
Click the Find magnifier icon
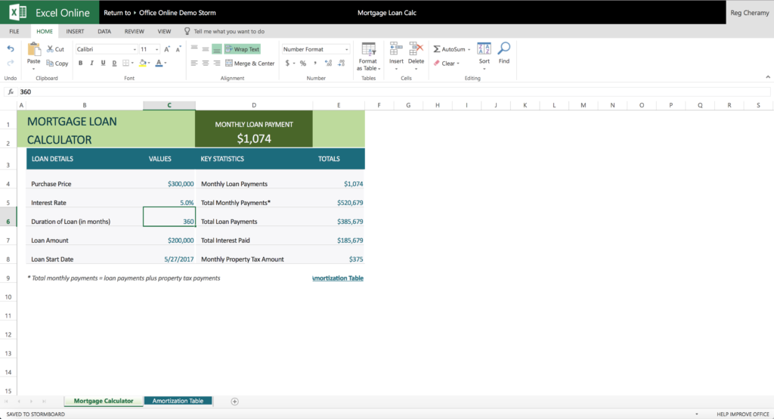[x=504, y=48]
